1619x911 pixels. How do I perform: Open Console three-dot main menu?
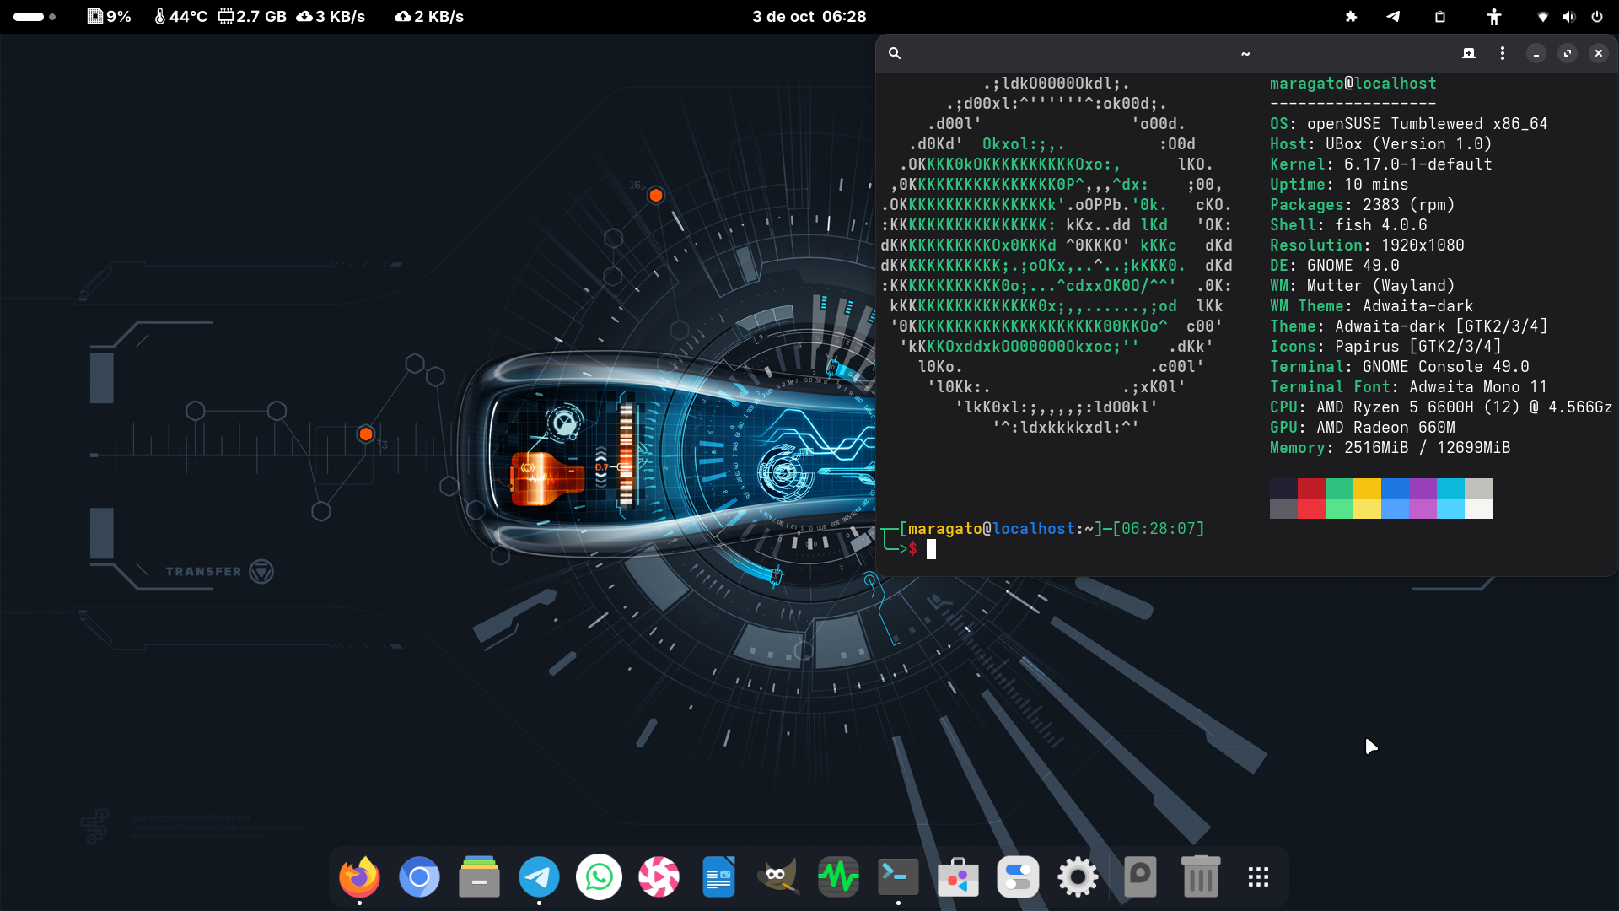[1503, 53]
